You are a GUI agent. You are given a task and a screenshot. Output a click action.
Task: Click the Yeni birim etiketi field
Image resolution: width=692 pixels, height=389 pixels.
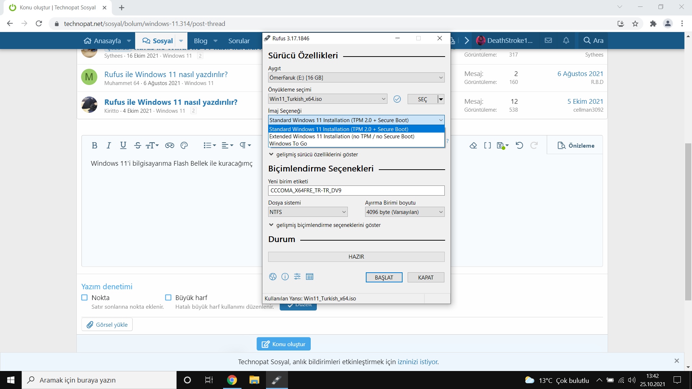[356, 191]
